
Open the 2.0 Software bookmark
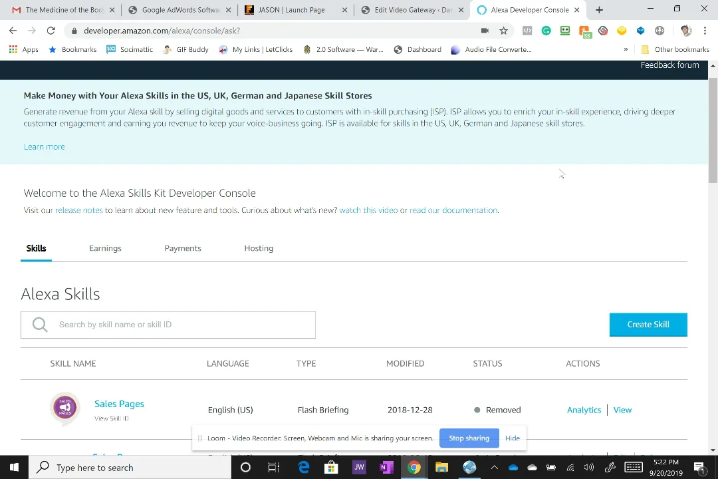pos(344,49)
